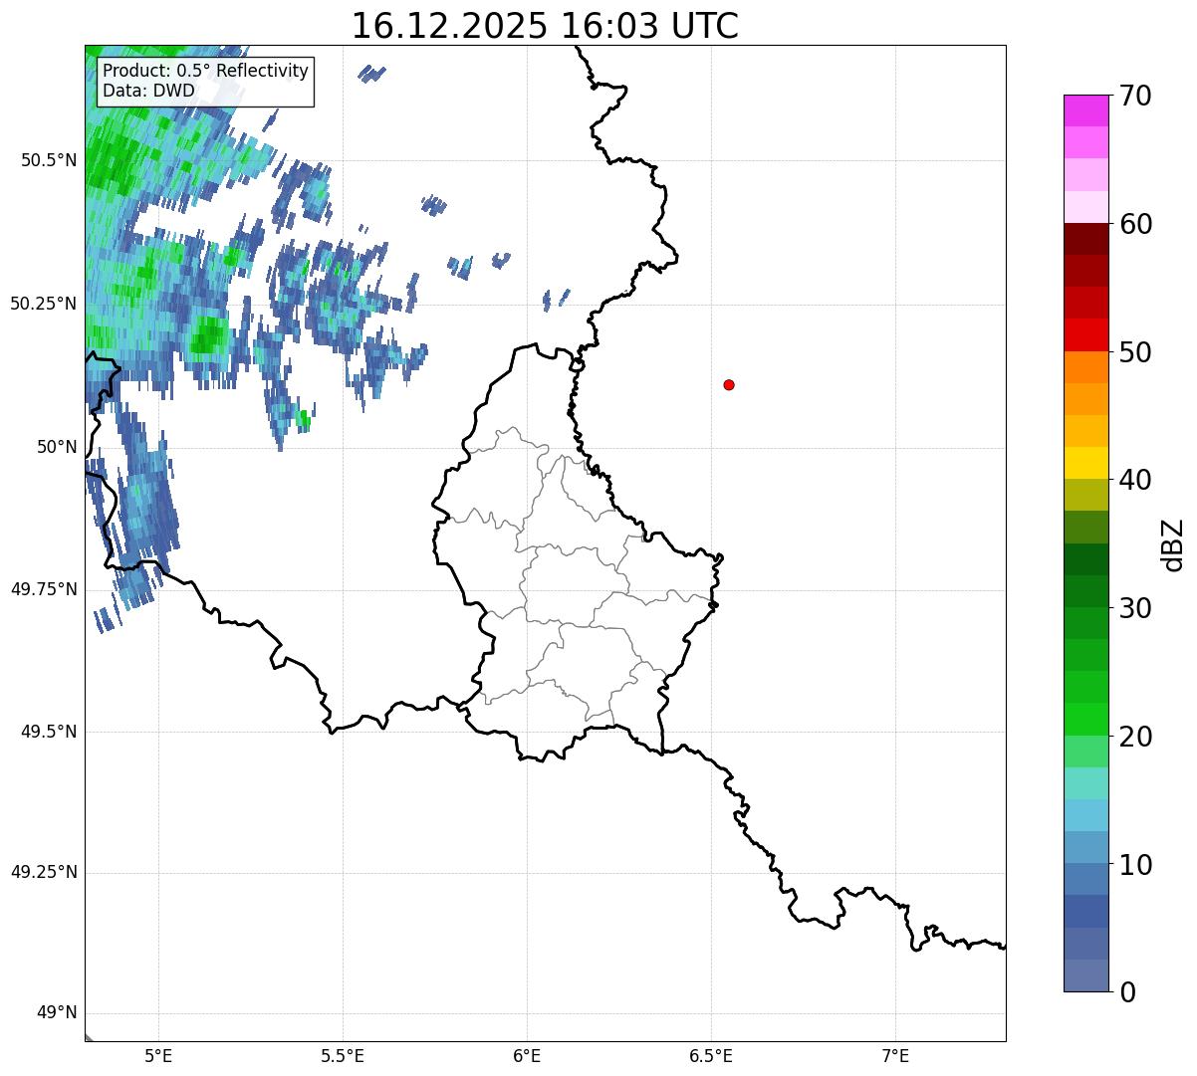Screen dimensions: 1197x1076
Task: Click the 49.5°N latitude label
Action: coord(49,732)
